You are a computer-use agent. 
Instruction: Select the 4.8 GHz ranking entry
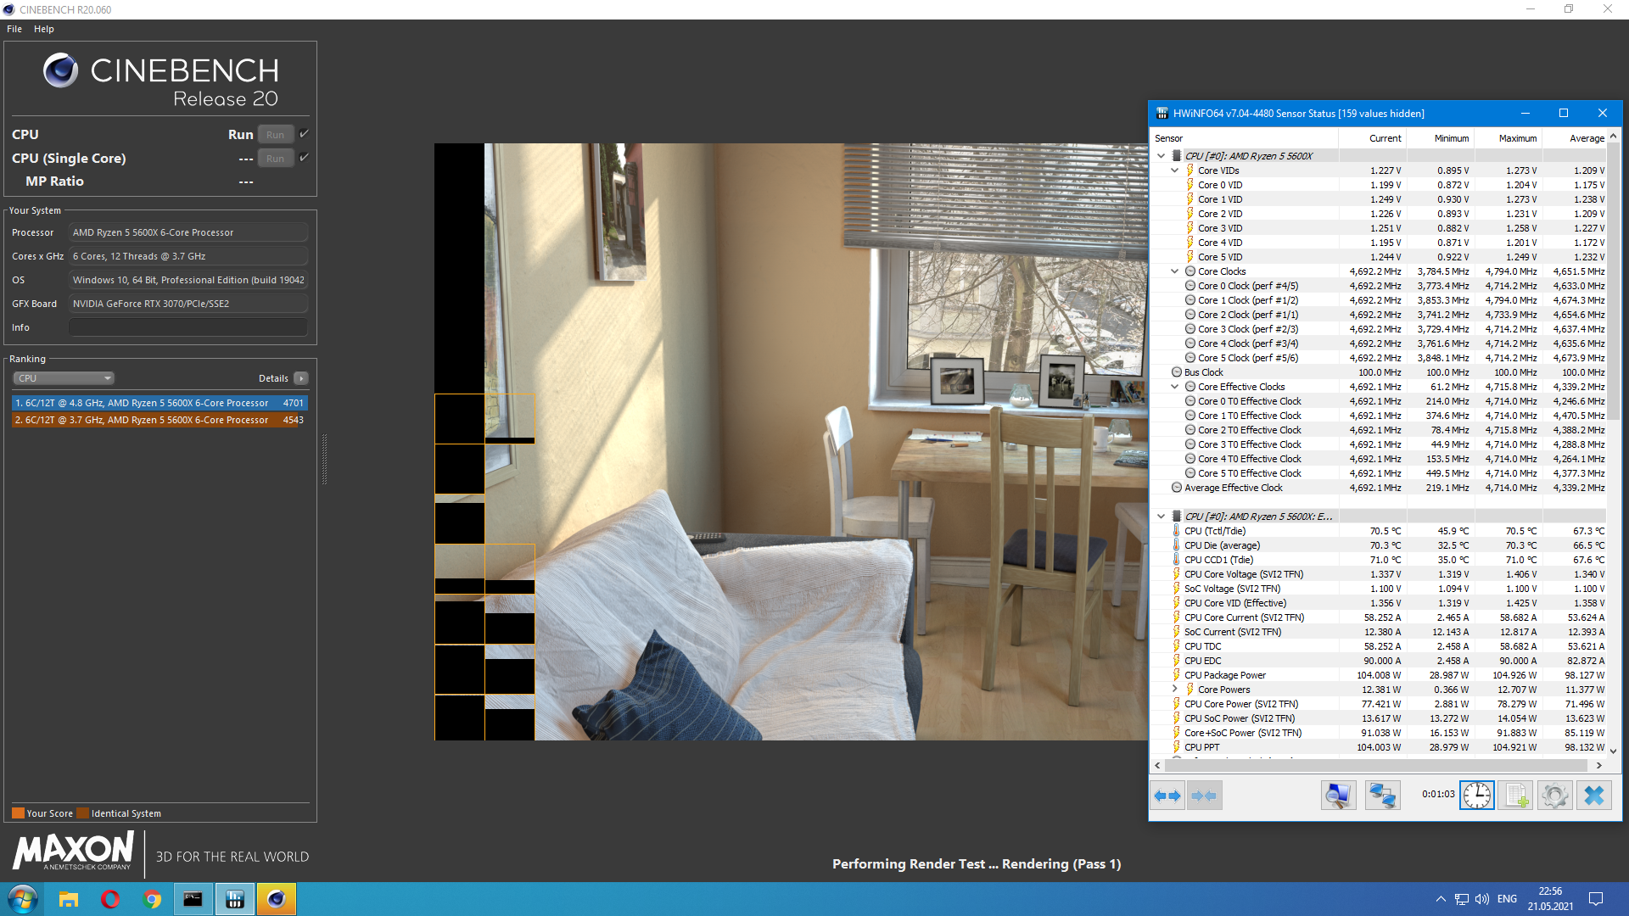pyautogui.click(x=160, y=403)
